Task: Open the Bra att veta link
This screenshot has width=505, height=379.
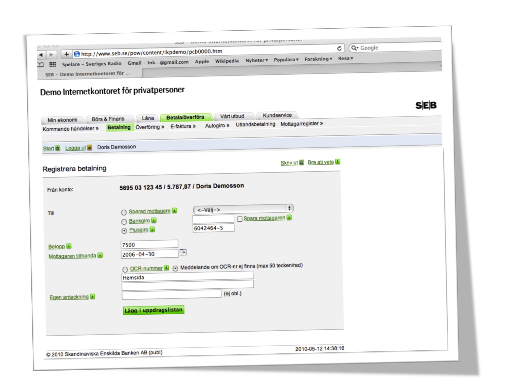Action: (321, 162)
